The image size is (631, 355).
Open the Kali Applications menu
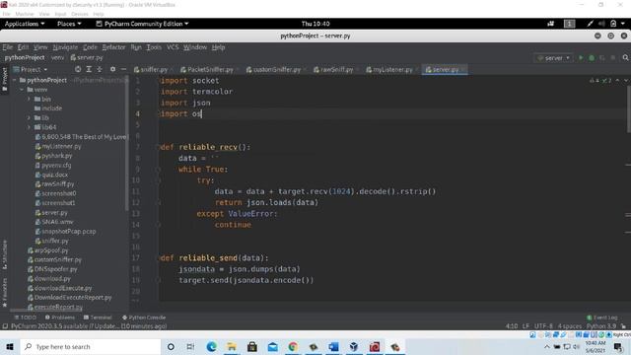coord(25,24)
